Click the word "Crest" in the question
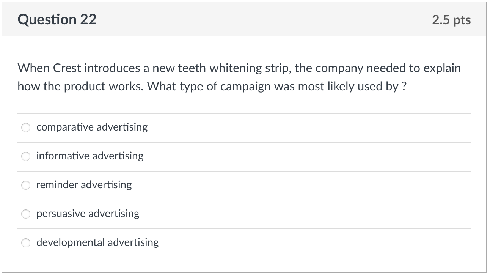490x277 pixels. (67, 68)
